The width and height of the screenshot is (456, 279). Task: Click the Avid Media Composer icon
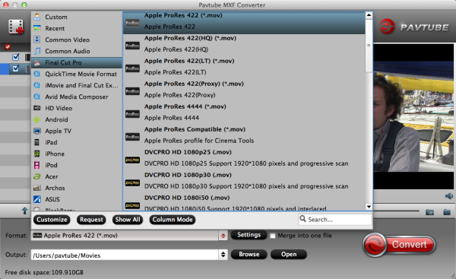click(x=37, y=97)
